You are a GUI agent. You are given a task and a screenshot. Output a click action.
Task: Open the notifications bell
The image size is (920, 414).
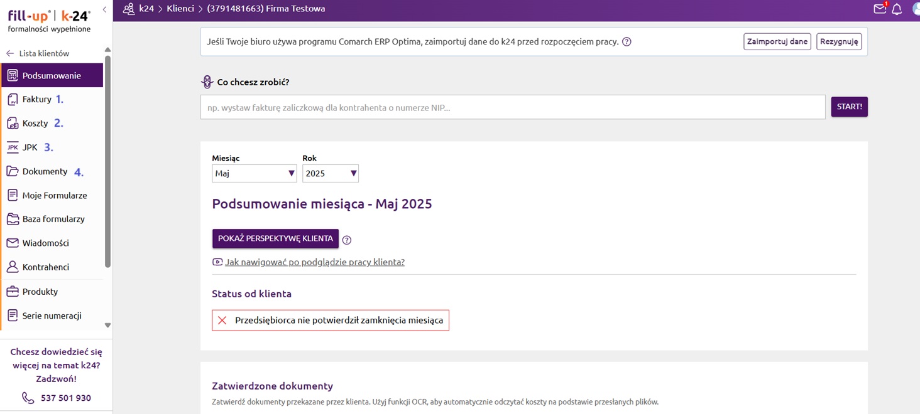click(897, 9)
